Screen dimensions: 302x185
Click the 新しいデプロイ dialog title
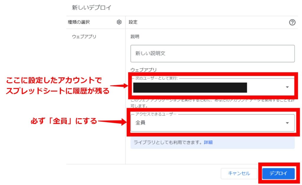(x=91, y=7)
